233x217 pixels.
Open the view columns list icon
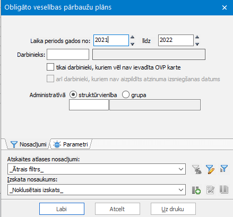click(224, 189)
